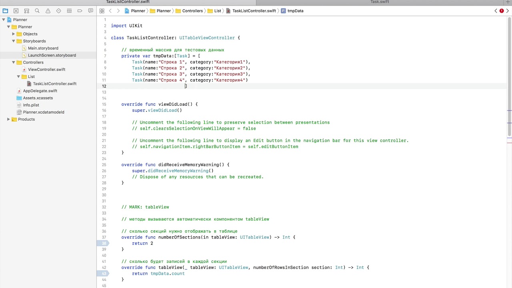Collapse the Planner project root
Viewport: 512px width, 288px height.
pos(4,20)
